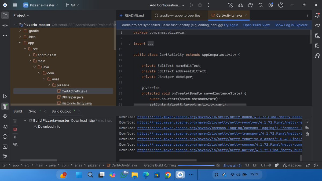Toggle pin on Build panel
This screenshot has height=181, width=322.
pyautogui.click(x=15, y=137)
